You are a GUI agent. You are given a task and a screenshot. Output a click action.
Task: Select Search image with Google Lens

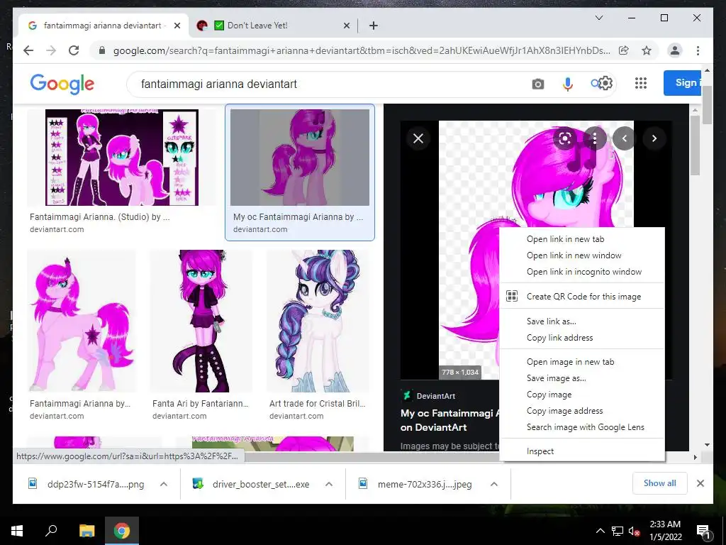click(582, 427)
